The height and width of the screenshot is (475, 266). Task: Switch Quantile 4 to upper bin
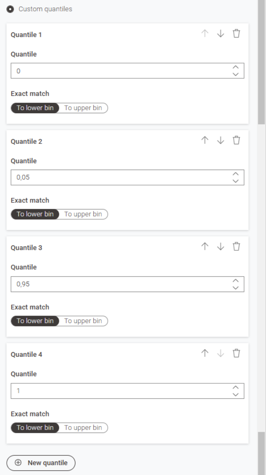point(83,428)
